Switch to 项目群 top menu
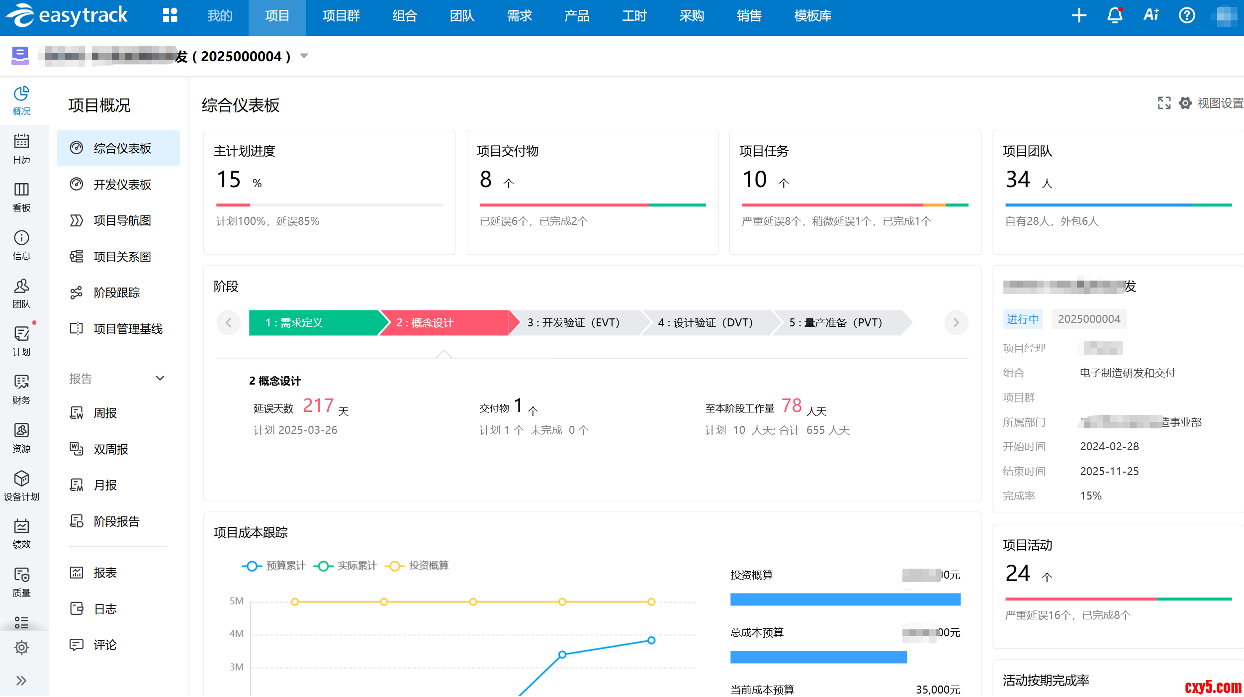 (341, 16)
